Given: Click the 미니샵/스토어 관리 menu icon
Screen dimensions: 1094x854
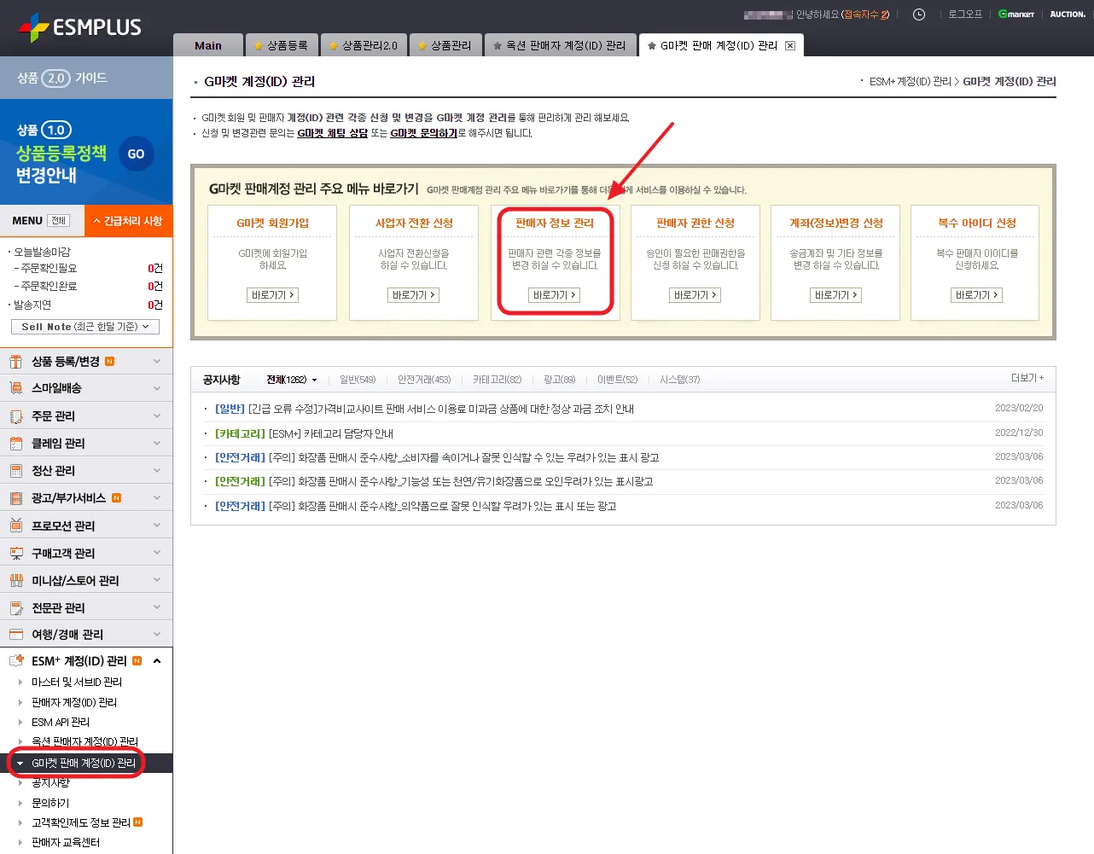Looking at the screenshot, I should 16,580.
